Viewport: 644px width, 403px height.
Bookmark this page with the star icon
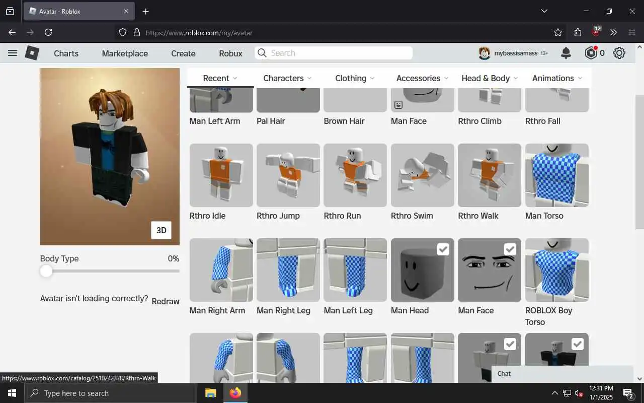point(558,32)
